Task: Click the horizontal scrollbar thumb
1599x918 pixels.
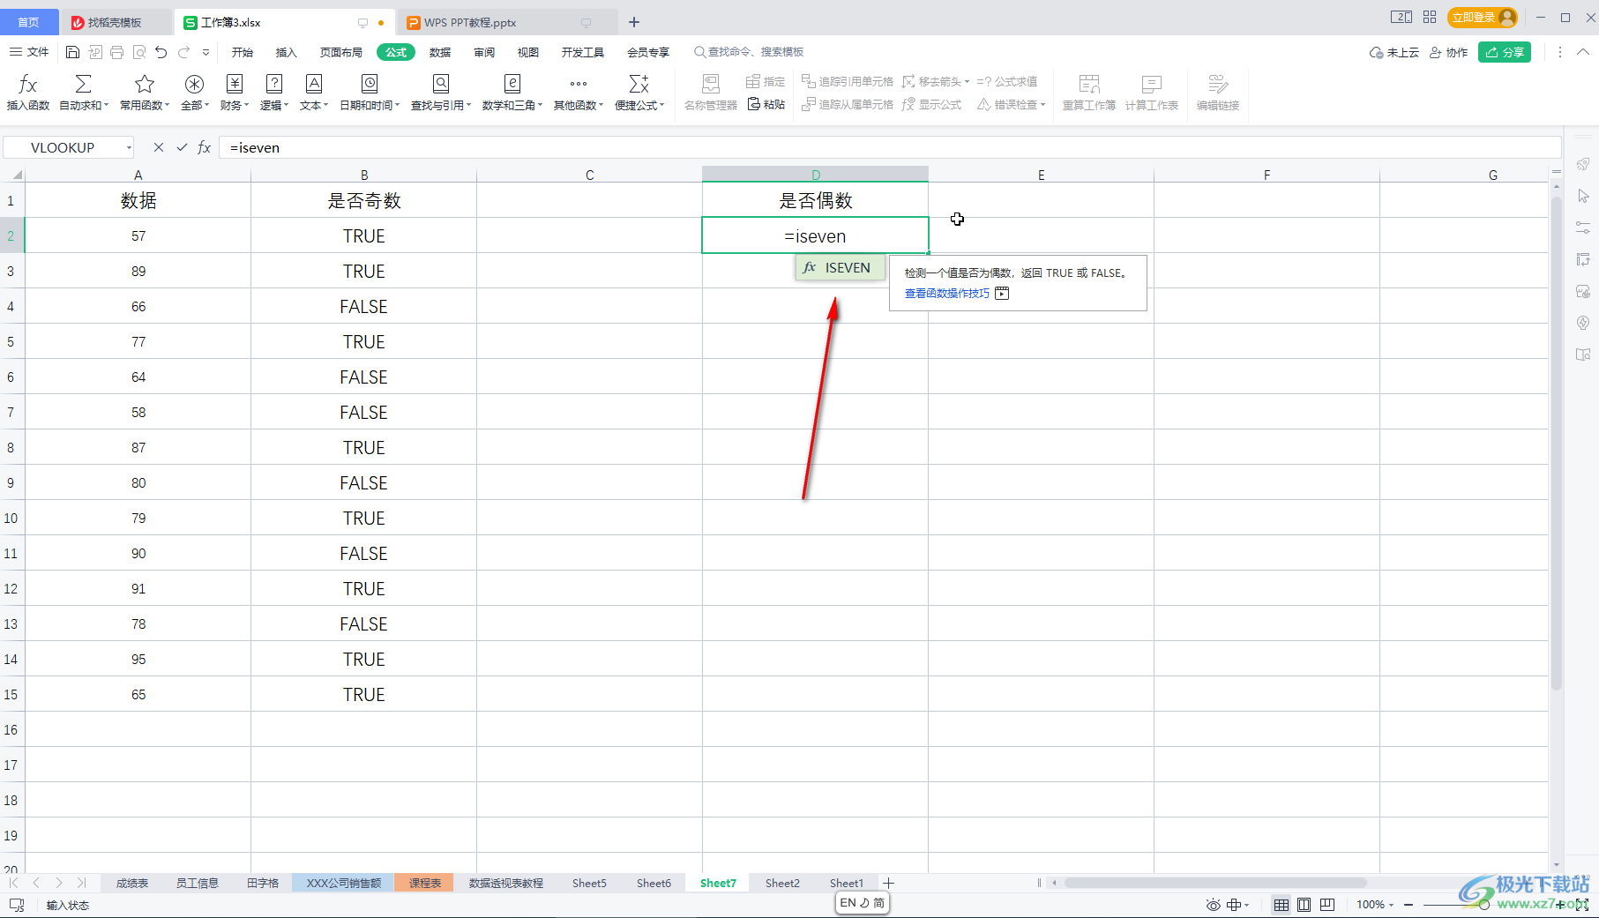Action: [x=1215, y=883]
